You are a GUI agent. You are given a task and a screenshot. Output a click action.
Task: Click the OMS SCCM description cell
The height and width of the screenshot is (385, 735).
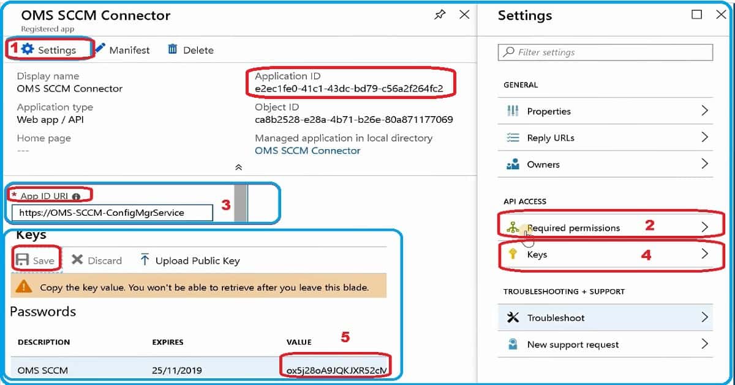coord(43,370)
